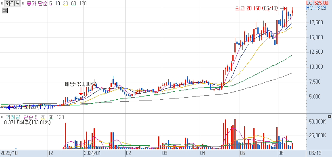
Task: Click the 배당락(0,00%) ex-dividend marker
Action: pyautogui.click(x=80, y=84)
